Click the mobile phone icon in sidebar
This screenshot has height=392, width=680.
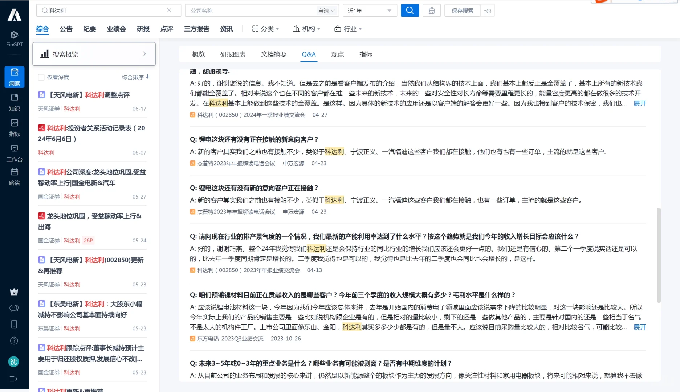[x=14, y=324]
